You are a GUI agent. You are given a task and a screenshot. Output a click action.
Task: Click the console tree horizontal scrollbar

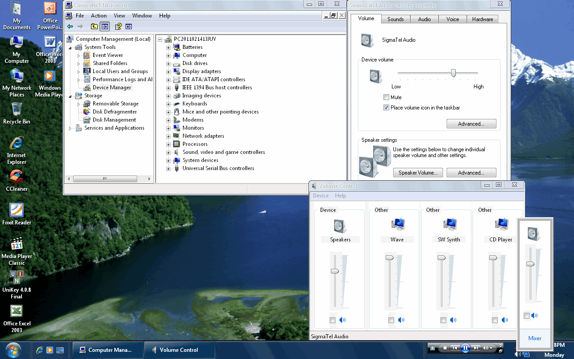[109, 179]
